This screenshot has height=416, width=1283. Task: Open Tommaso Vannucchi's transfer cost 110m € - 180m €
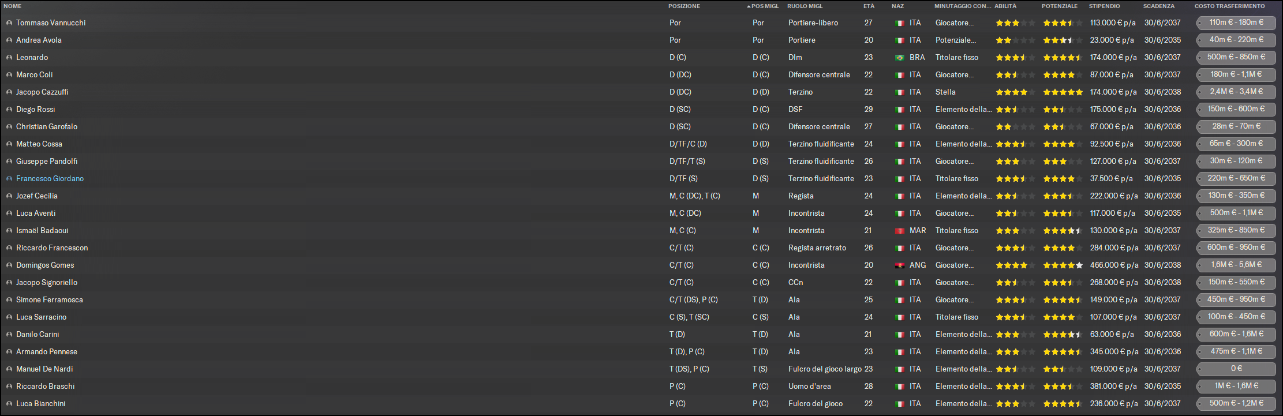pyautogui.click(x=1236, y=23)
